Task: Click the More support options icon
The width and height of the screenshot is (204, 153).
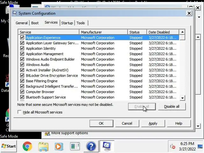Action: 47,133
